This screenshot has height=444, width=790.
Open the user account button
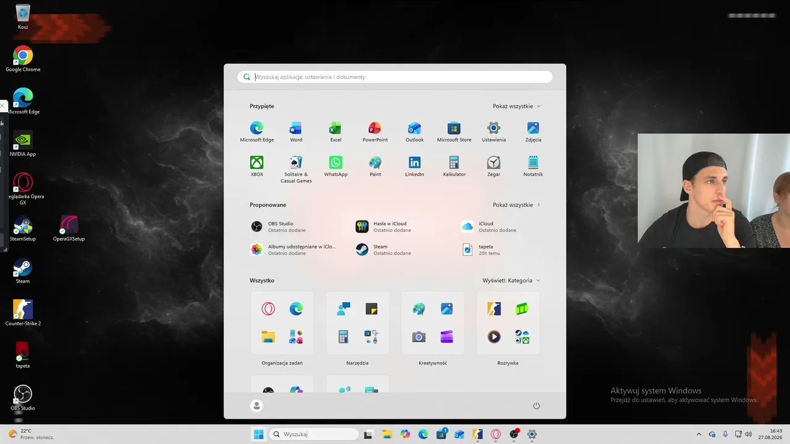[x=257, y=406]
